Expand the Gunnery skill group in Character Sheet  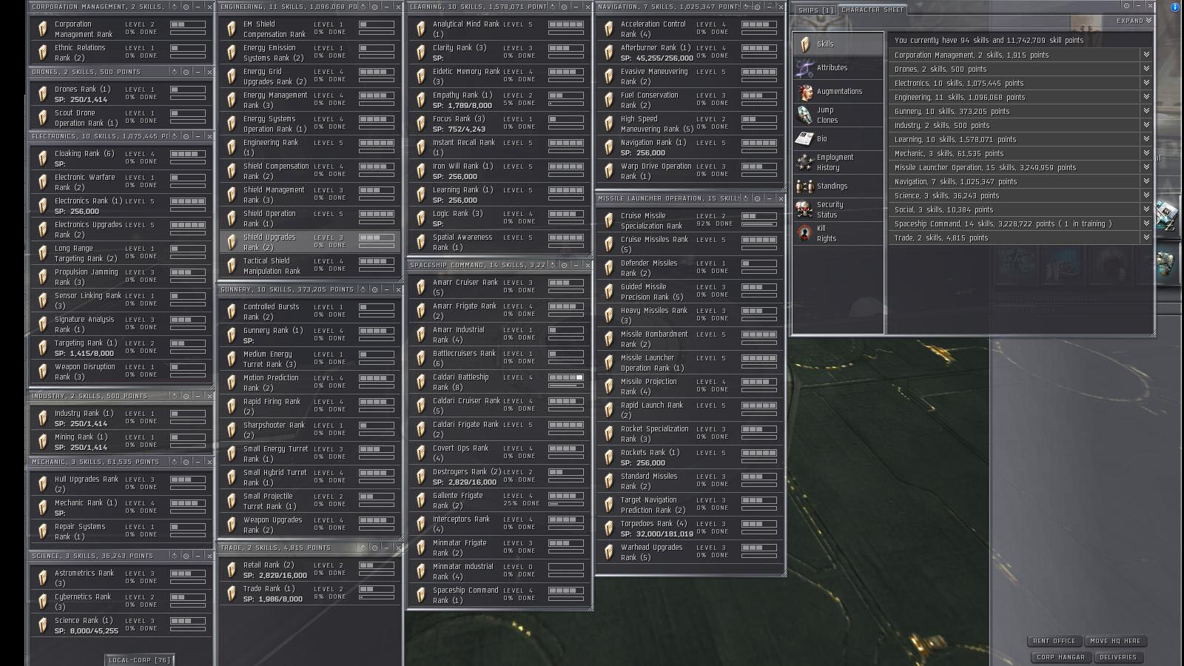(1146, 111)
